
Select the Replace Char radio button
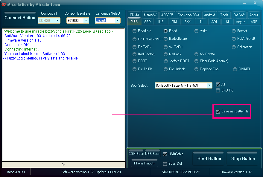point(196,69)
